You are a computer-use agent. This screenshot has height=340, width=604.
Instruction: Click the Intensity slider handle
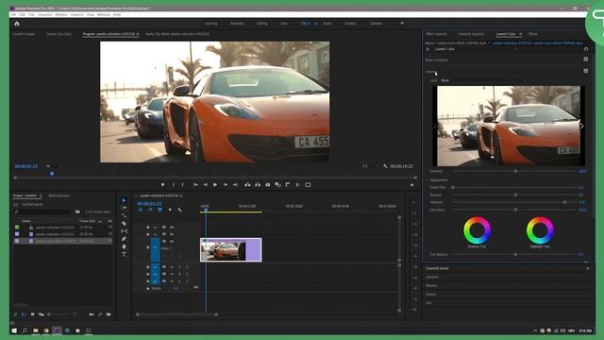515,171
